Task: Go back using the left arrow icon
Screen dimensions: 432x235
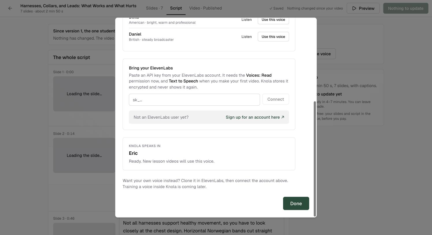Action: coord(10,8)
